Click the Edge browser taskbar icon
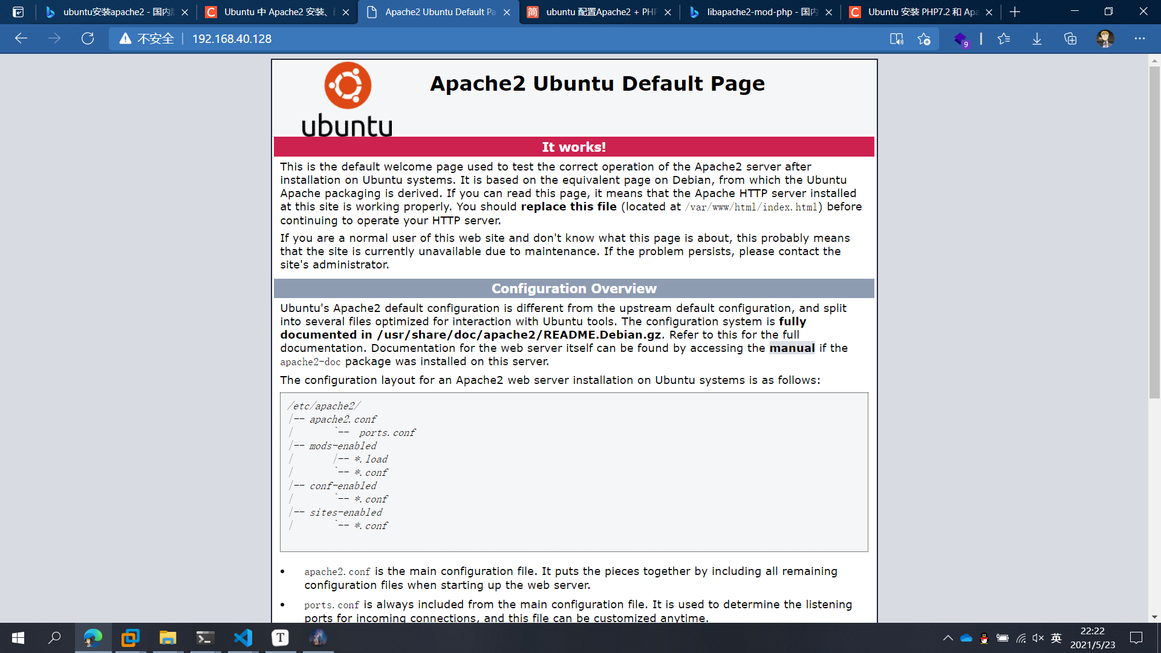Image resolution: width=1161 pixels, height=653 pixels. pos(93,638)
